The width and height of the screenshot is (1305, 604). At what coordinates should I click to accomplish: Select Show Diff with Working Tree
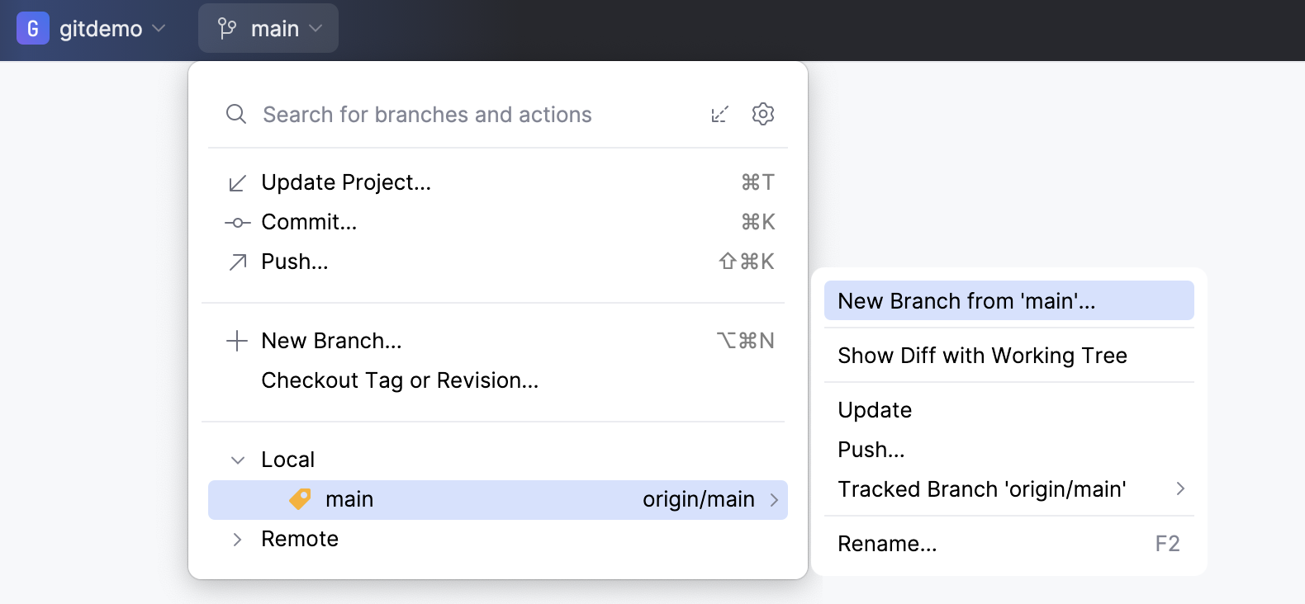tap(982, 355)
